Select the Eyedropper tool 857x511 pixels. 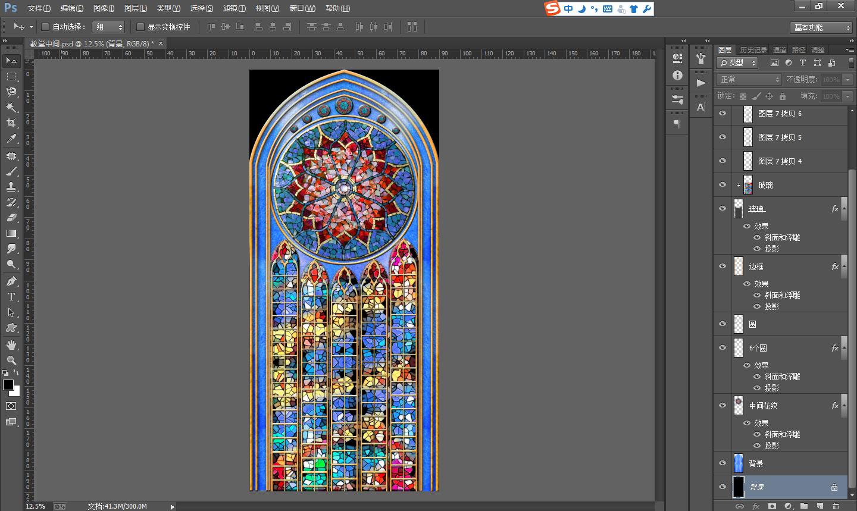tap(11, 139)
